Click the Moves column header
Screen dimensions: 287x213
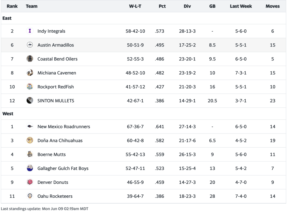(x=272, y=6)
